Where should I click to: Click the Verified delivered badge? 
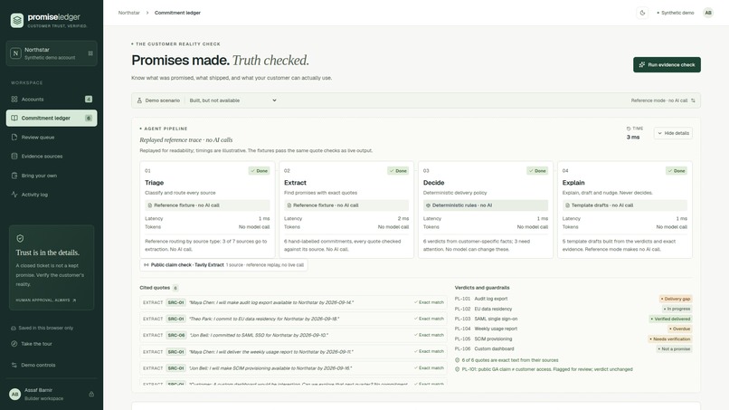pos(670,319)
